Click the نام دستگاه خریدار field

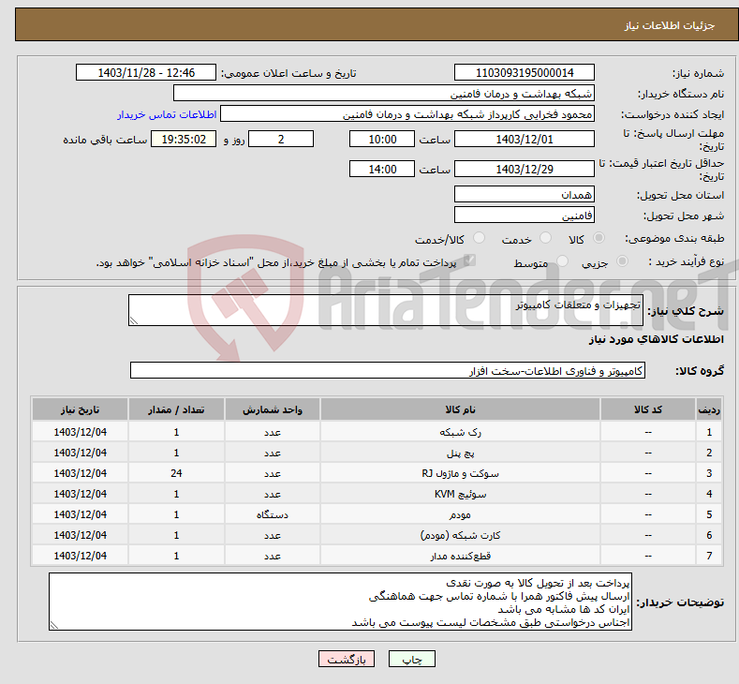pyautogui.click(x=384, y=94)
